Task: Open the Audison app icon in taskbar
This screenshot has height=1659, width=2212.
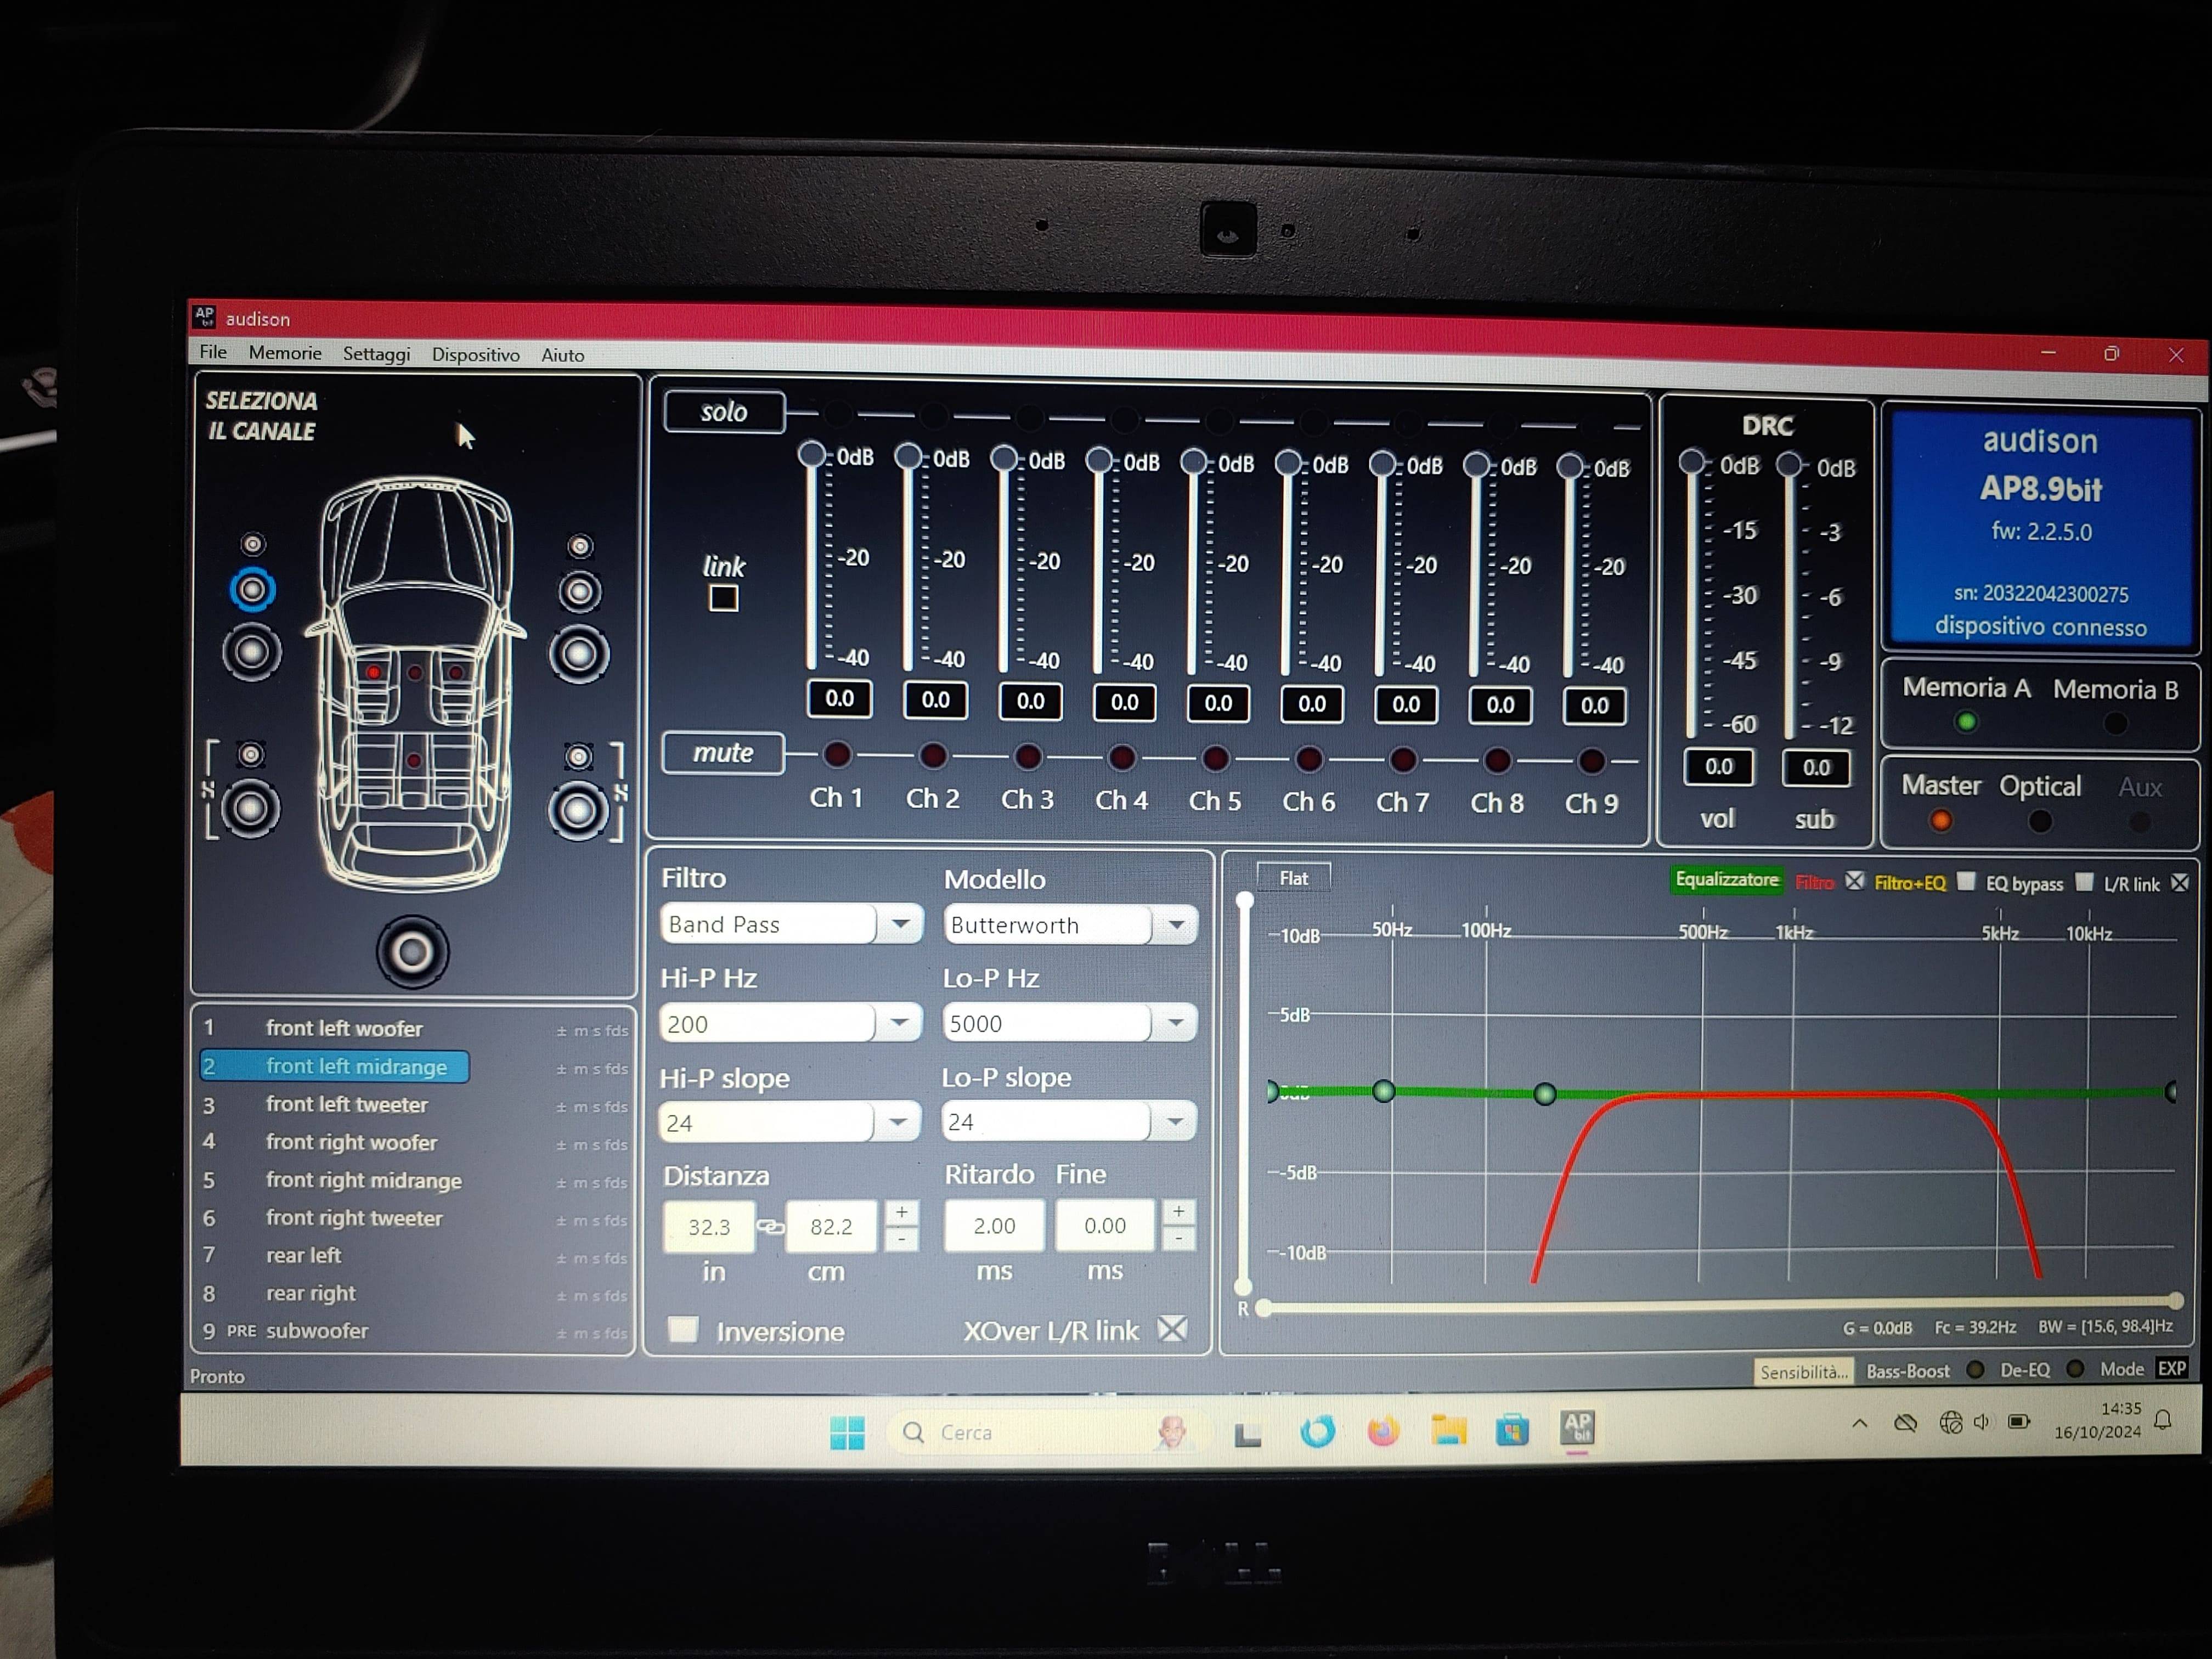Action: (x=1577, y=1429)
